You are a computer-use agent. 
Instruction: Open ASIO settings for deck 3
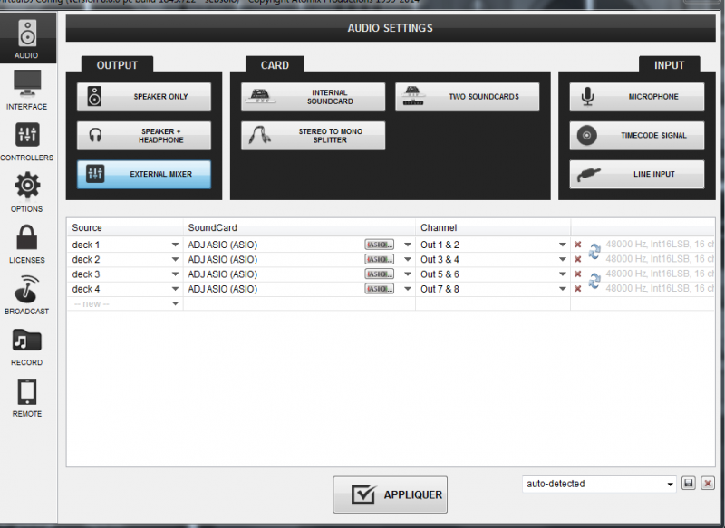379,274
